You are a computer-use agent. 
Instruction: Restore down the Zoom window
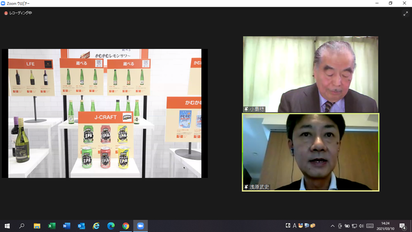click(391, 3)
